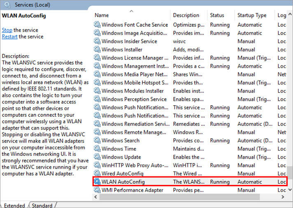Click the vertical scrollbar thumb
The height and width of the screenshot is (208, 293).
290,172
